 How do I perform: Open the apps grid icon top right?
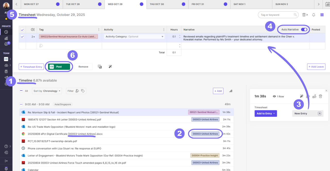(x=322, y=15)
